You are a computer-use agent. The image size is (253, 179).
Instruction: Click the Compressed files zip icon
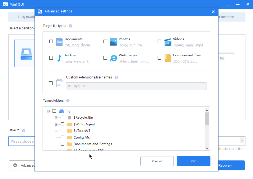[x=168, y=58]
